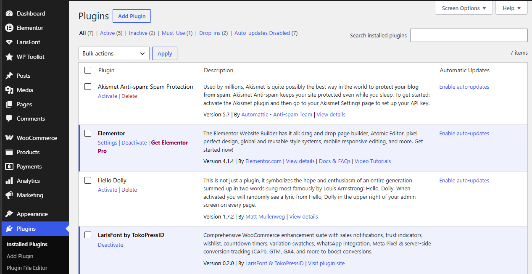The height and width of the screenshot is (274, 532).
Task: Toggle the select-all plugins checkbox
Action: pos(88,70)
